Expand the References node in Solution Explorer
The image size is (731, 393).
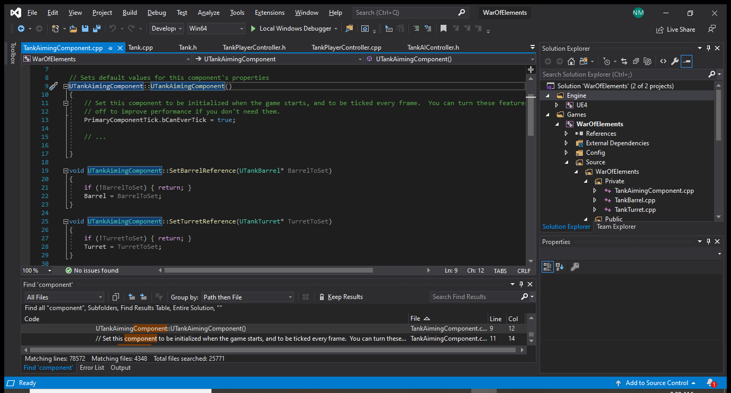[566, 134]
